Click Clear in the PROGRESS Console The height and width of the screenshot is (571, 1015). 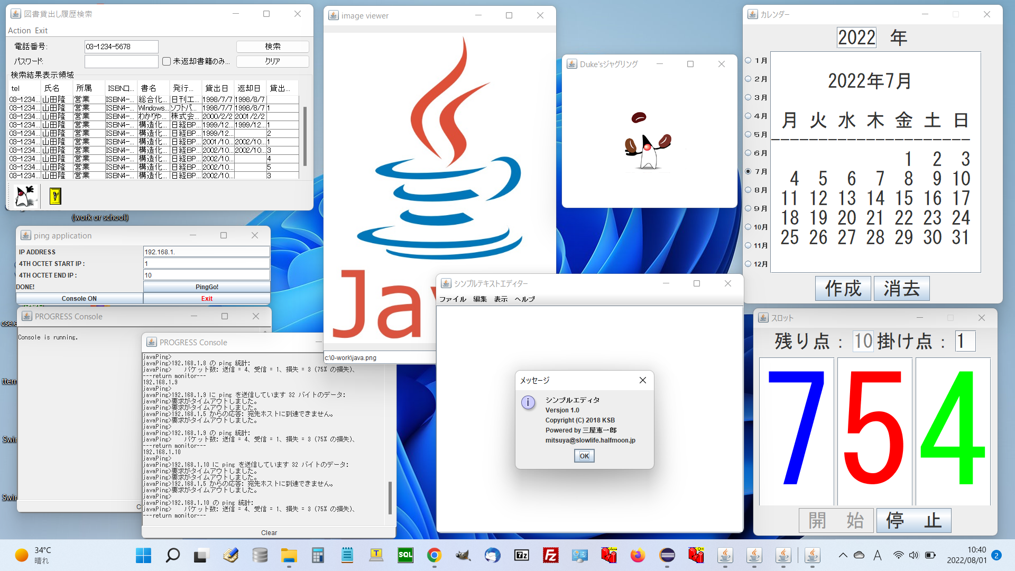(x=269, y=532)
